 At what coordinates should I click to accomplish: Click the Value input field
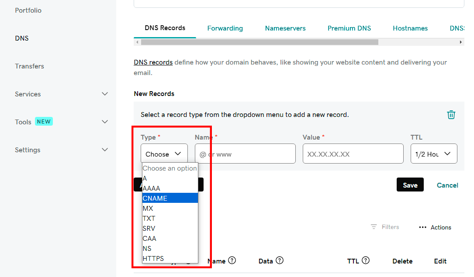pyautogui.click(x=353, y=154)
